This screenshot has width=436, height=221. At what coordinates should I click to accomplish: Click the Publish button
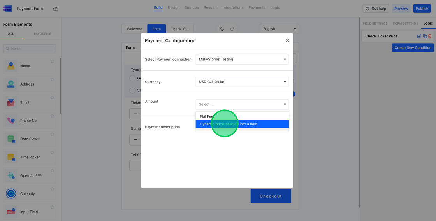pos(422,9)
